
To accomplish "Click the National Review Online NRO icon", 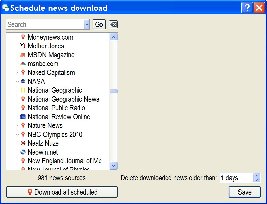I will click(23, 117).
